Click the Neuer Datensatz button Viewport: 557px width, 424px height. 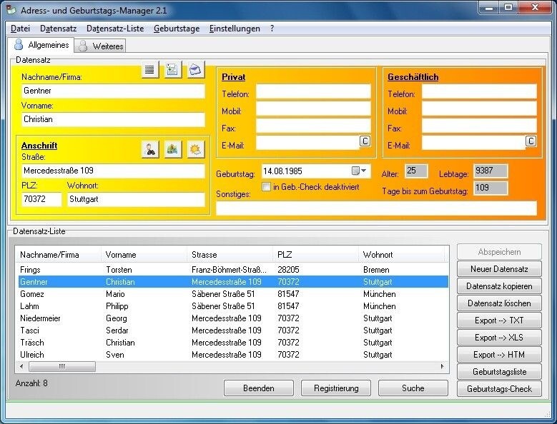pyautogui.click(x=499, y=269)
